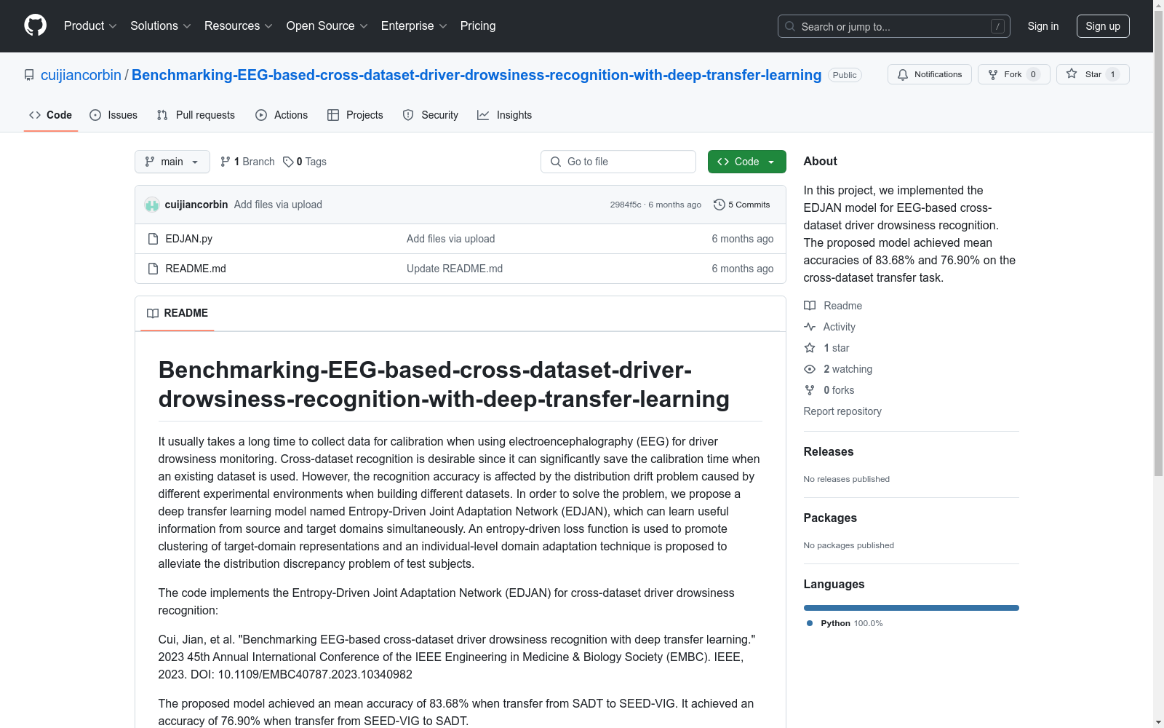The height and width of the screenshot is (728, 1164).
Task: Click the Python 100.0% language entry
Action: (x=845, y=623)
